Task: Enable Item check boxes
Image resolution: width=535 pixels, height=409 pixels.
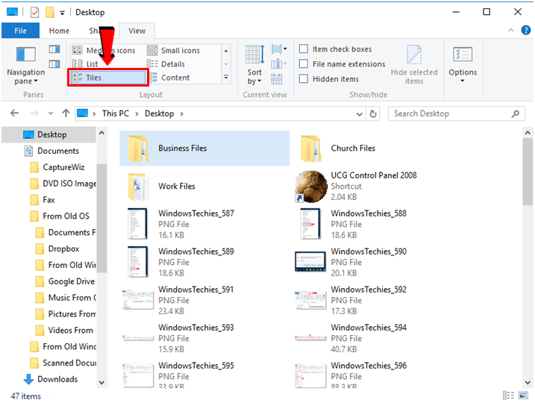Action: coord(335,49)
